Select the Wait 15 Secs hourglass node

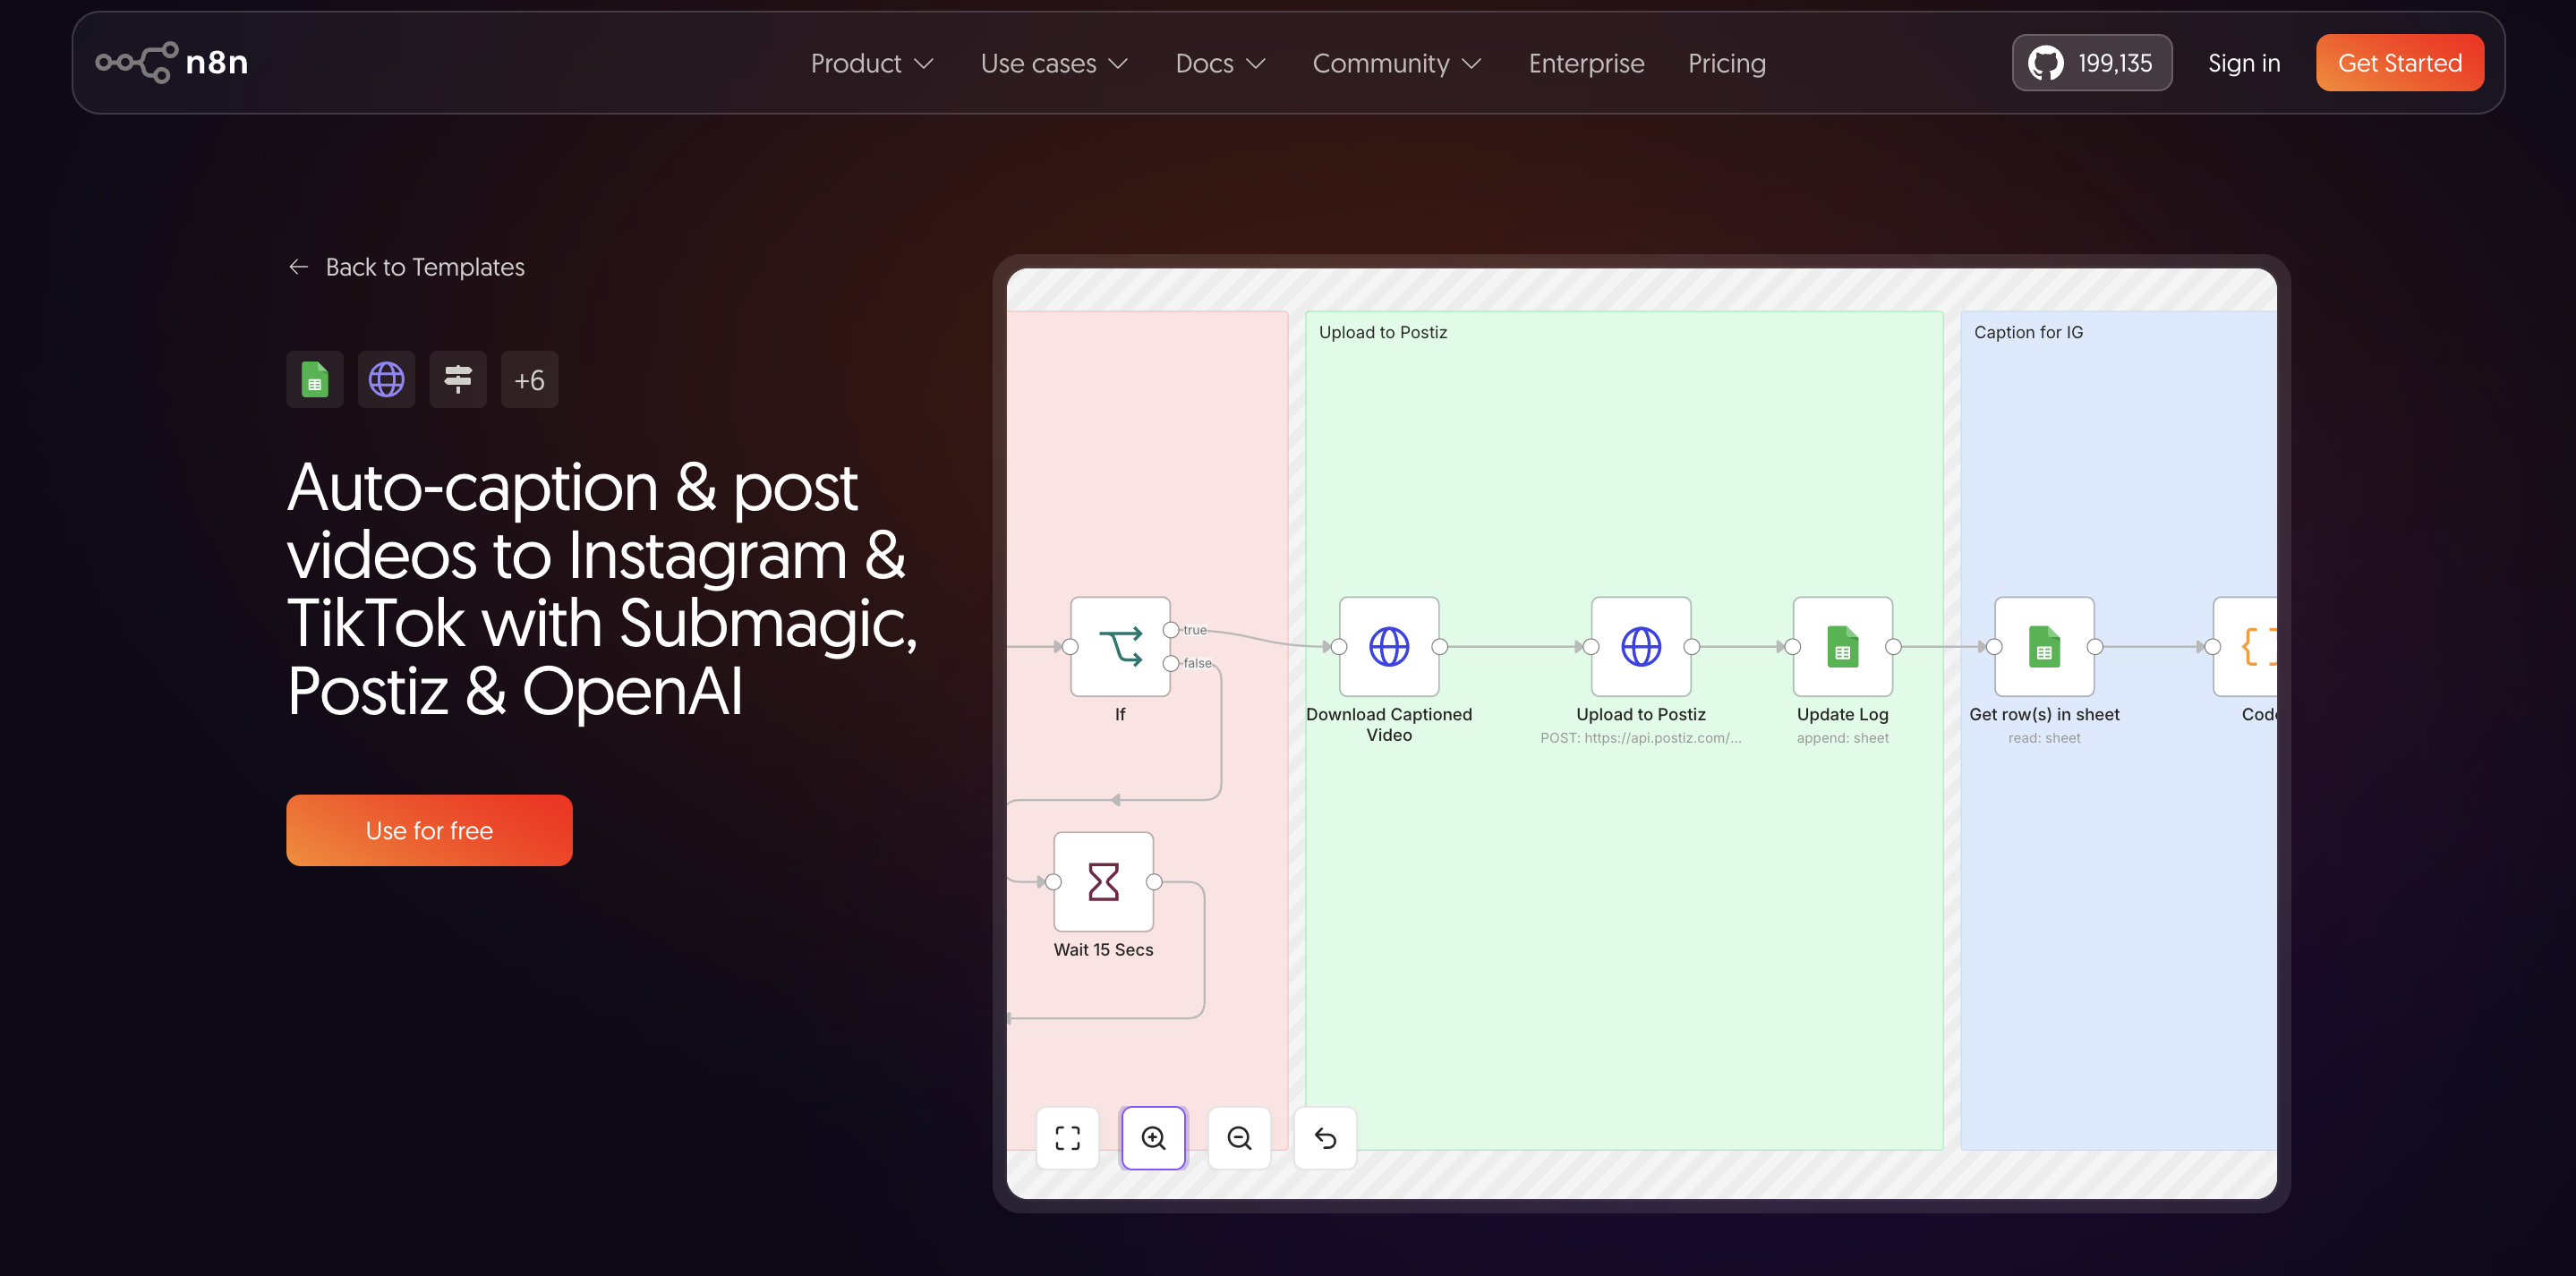point(1103,882)
